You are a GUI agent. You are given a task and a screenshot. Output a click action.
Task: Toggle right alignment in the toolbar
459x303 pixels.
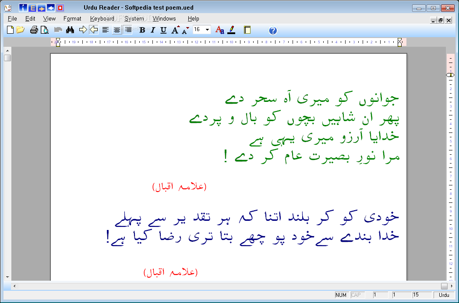click(x=127, y=30)
